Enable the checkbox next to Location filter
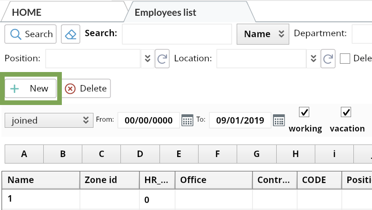This screenshot has width=372, height=210. [x=345, y=59]
